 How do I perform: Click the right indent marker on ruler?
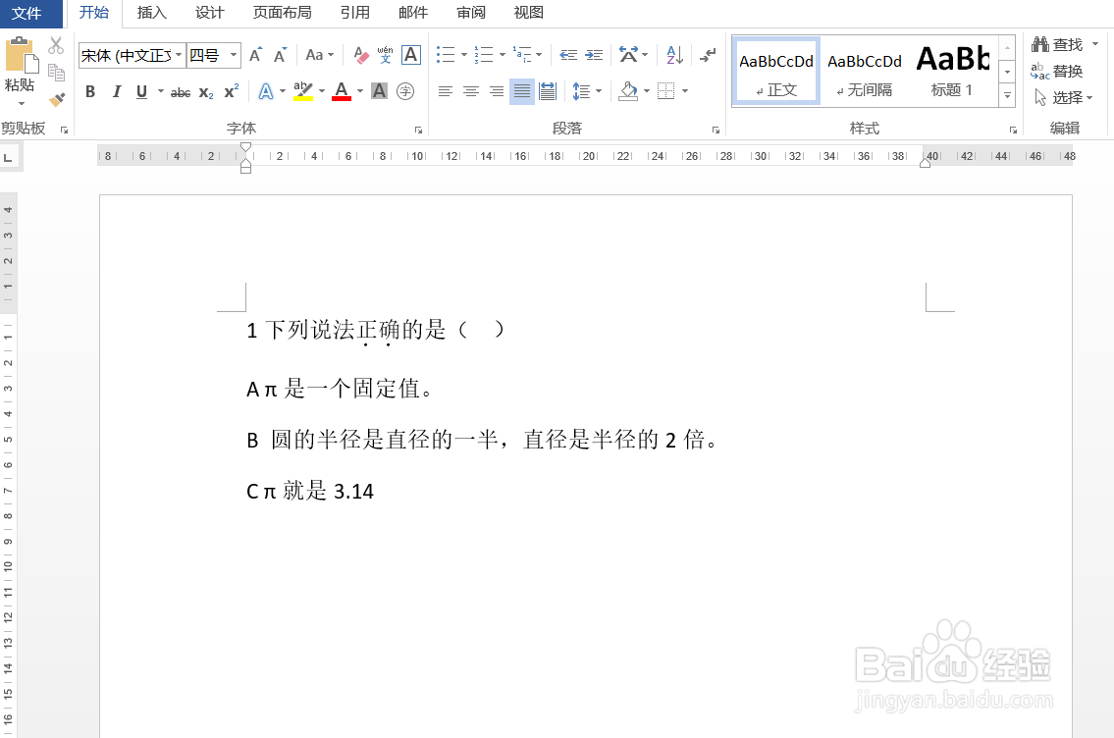(925, 163)
